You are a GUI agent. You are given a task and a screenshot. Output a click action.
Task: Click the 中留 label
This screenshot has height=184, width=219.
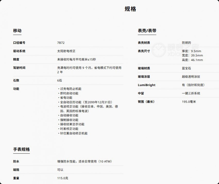point(141,93)
